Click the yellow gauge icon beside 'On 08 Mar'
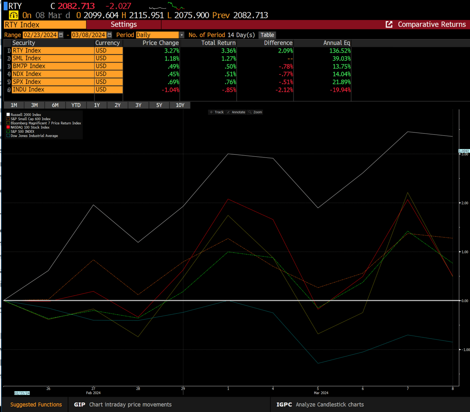470x412 pixels. (x=13, y=15)
